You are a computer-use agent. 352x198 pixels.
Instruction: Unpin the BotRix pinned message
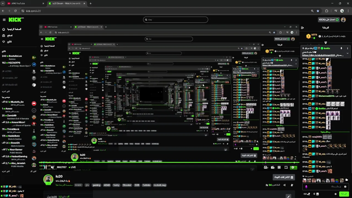[341, 48]
